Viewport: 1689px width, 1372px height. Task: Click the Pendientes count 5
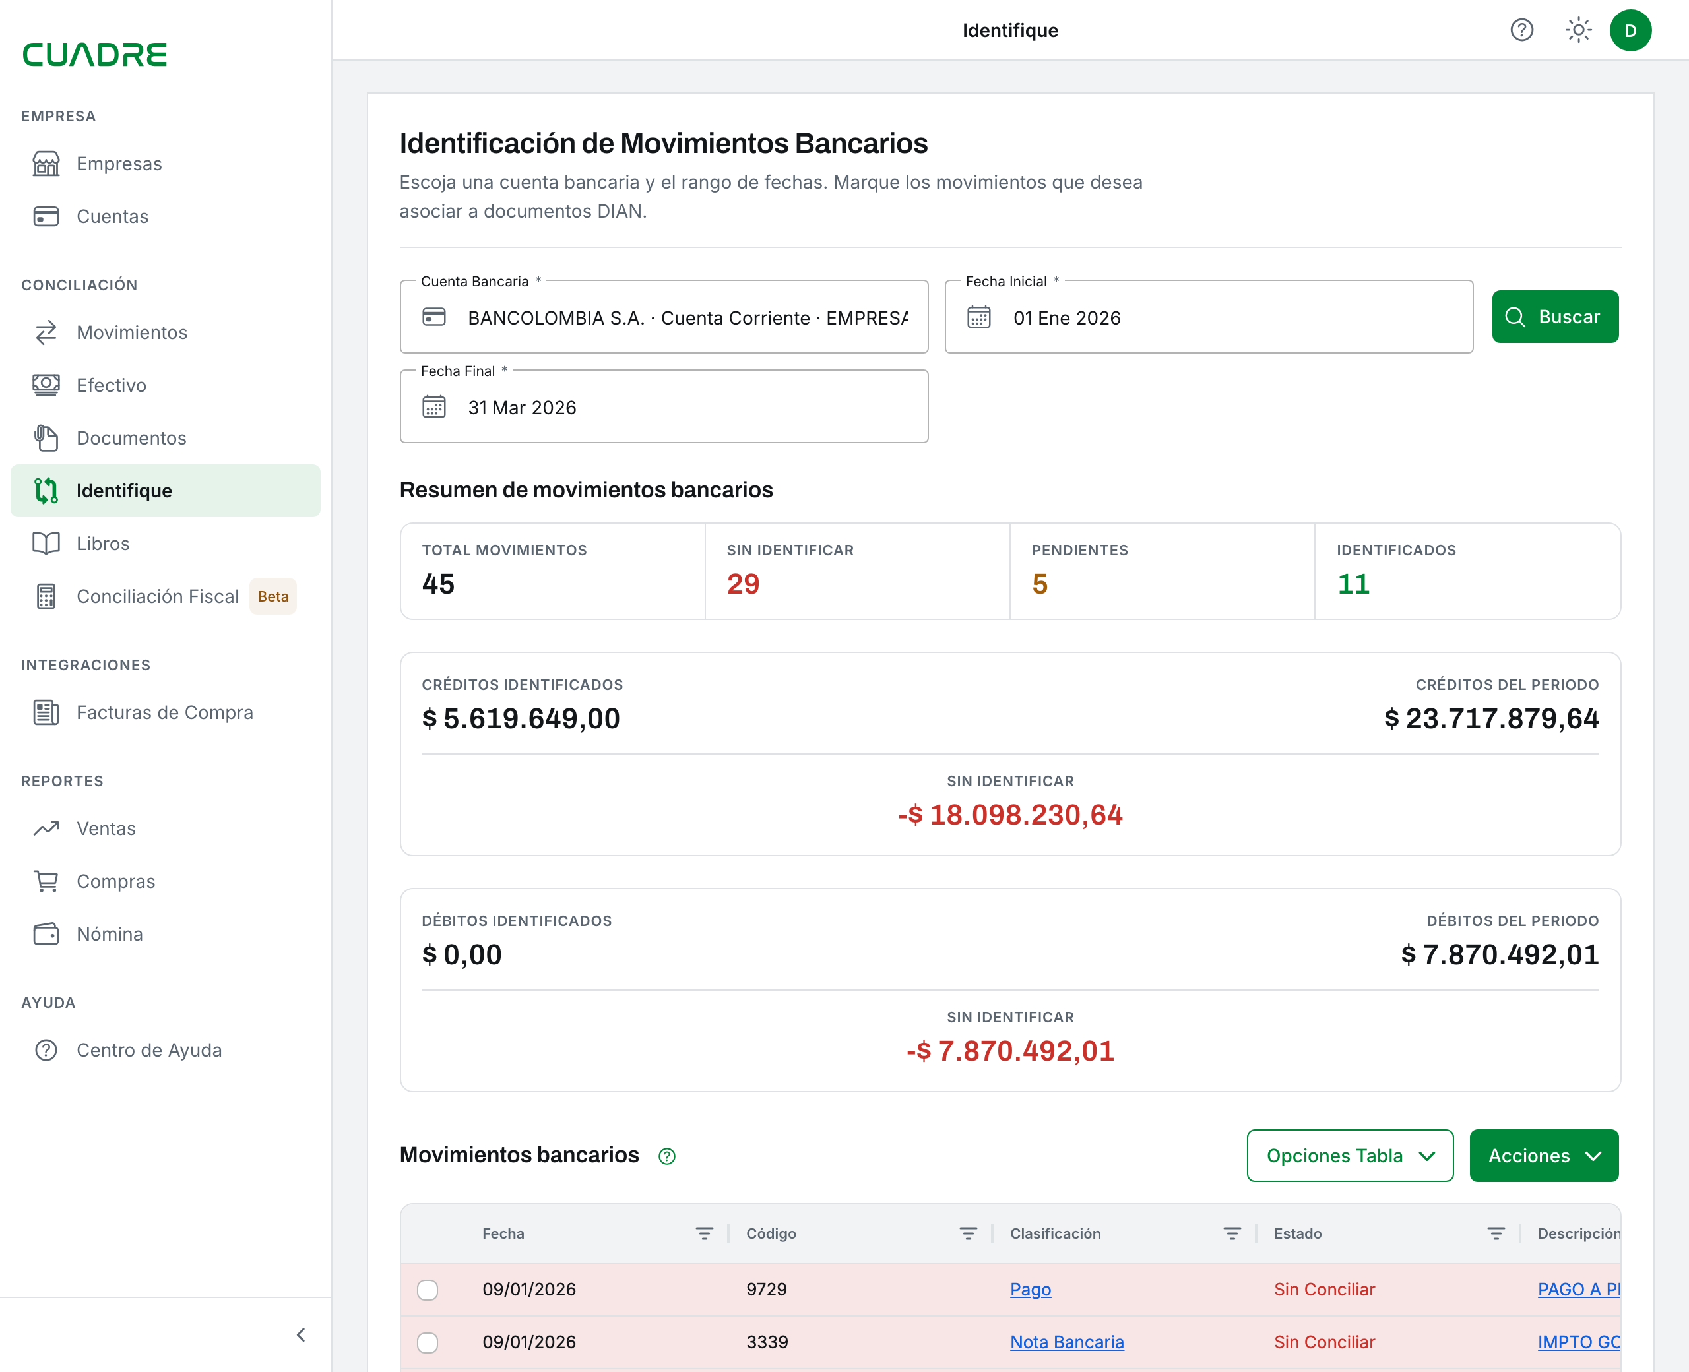tap(1040, 584)
